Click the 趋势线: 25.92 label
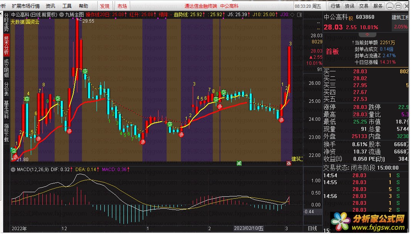Screen dimensions: 411x234 (x=190, y=15)
